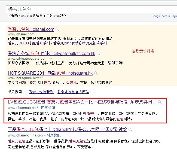Open the 香奈儿包包 | chanel.com ad title

click(x=31, y=29)
